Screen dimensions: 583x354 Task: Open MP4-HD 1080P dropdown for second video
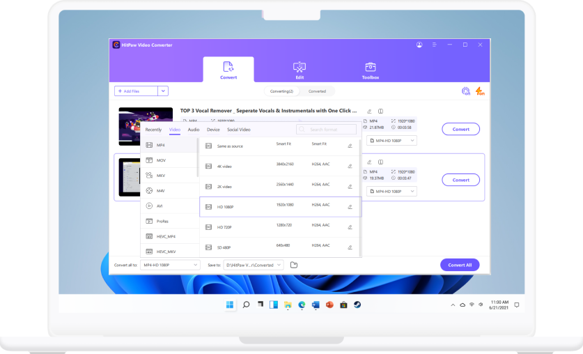tap(391, 192)
